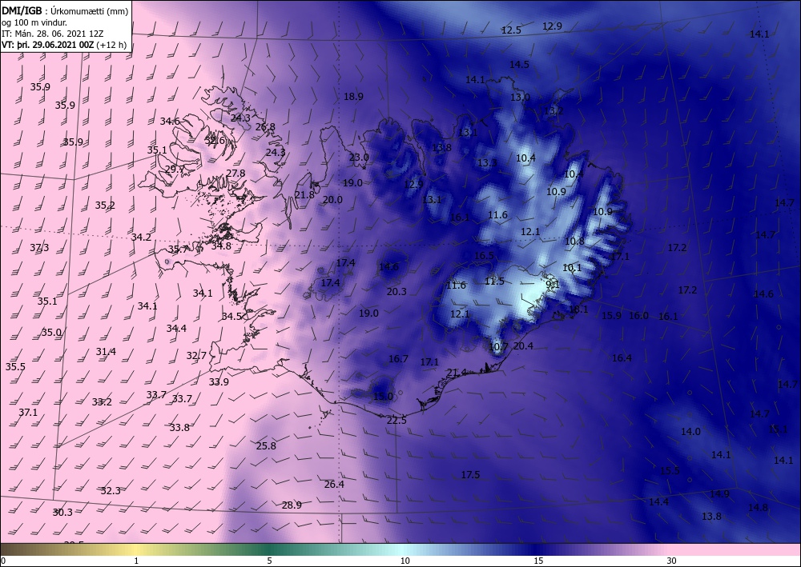Click the map value 37.3
The image size is (801, 567).
click(x=39, y=248)
